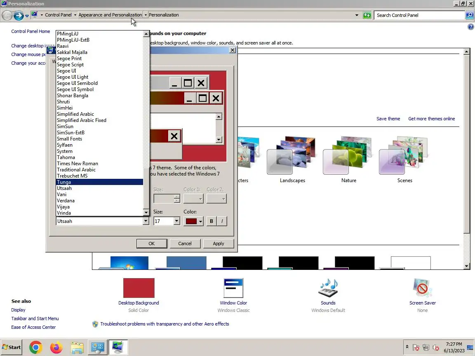This screenshot has height=356, width=475.
Task: Click the Windows 7 Basic blue theme thumbnail
Action: point(186,263)
